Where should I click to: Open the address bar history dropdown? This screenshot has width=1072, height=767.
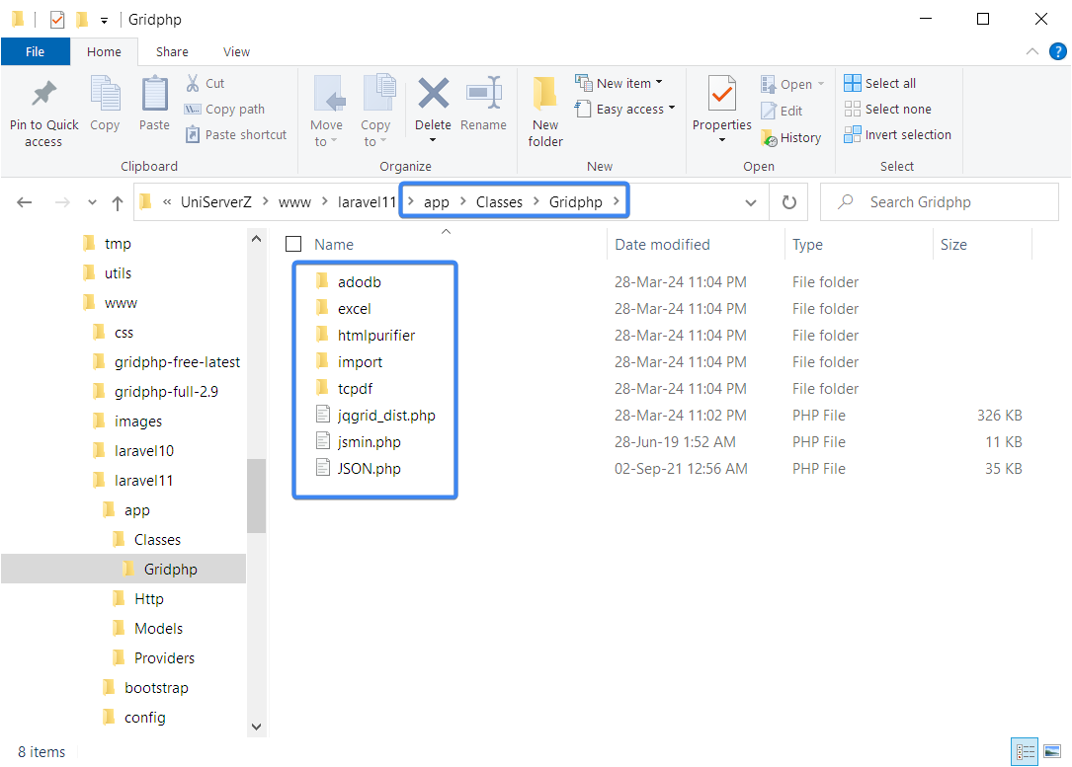click(750, 202)
